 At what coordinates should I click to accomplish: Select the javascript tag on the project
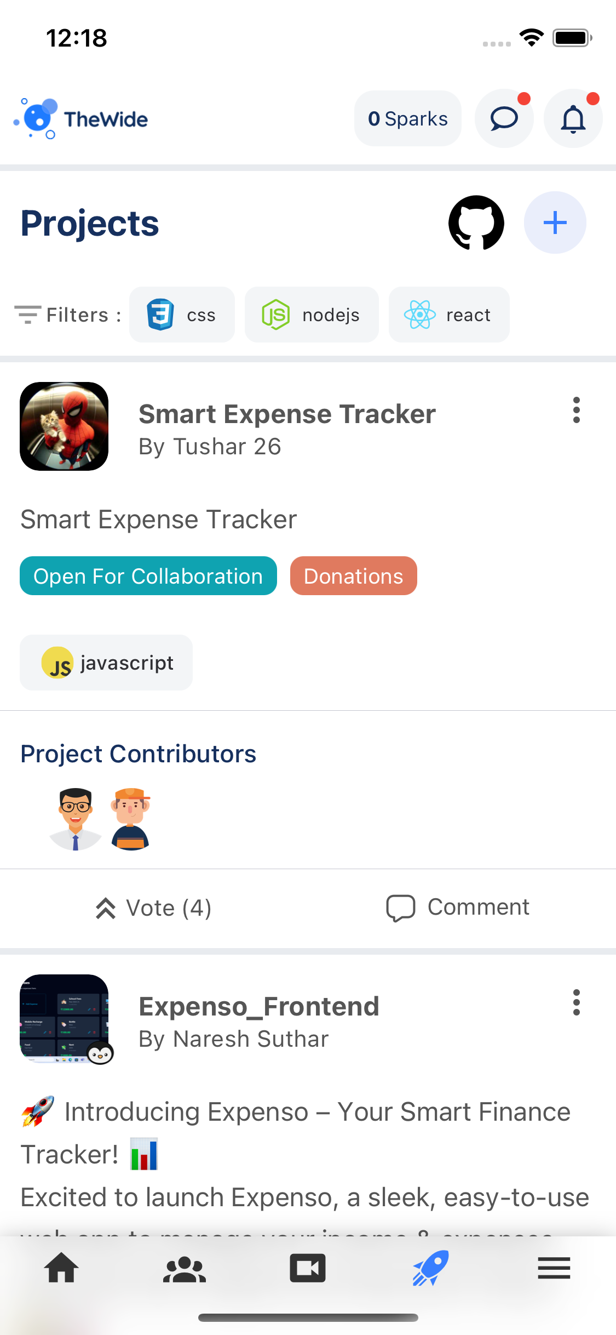coord(106,662)
